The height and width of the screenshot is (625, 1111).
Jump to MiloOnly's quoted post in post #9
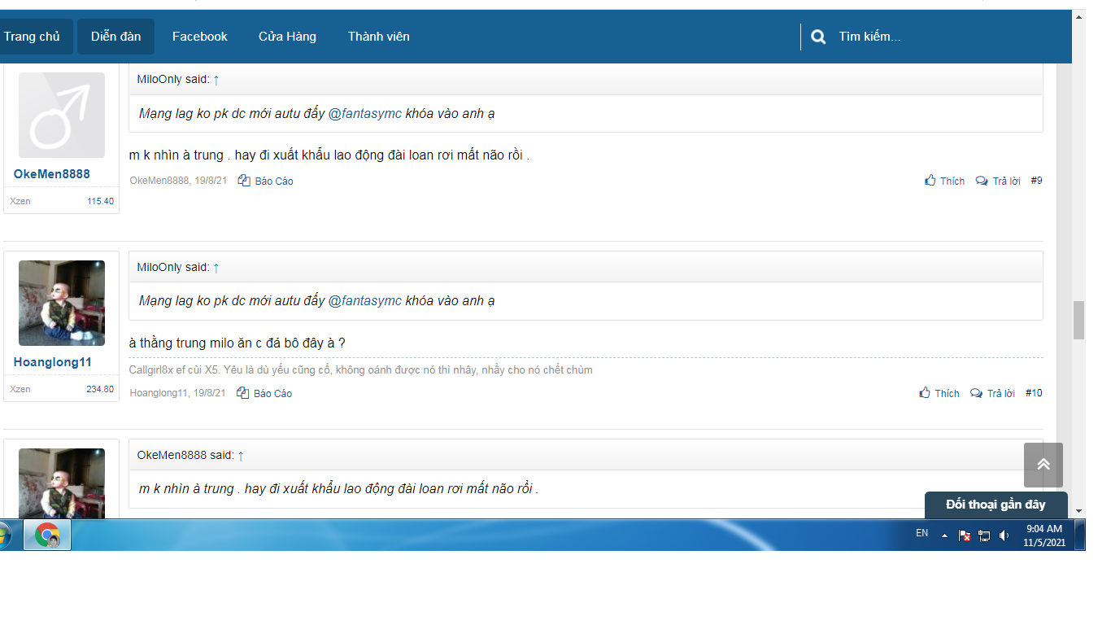click(216, 80)
